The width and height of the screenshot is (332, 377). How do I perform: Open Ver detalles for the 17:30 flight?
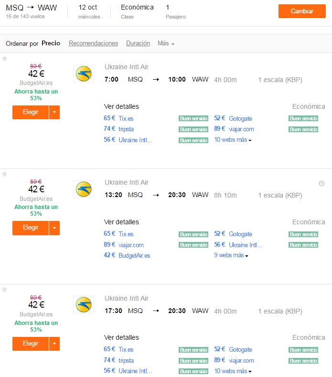(121, 337)
